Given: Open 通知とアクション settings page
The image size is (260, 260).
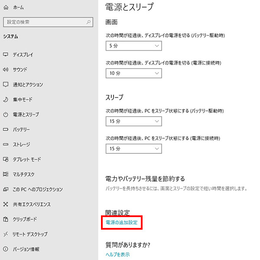Looking at the screenshot, I should tap(28, 84).
